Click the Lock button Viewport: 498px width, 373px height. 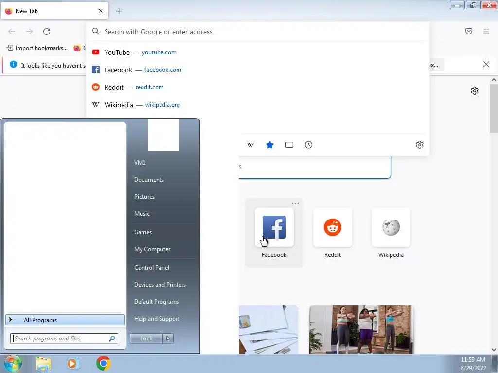146,339
